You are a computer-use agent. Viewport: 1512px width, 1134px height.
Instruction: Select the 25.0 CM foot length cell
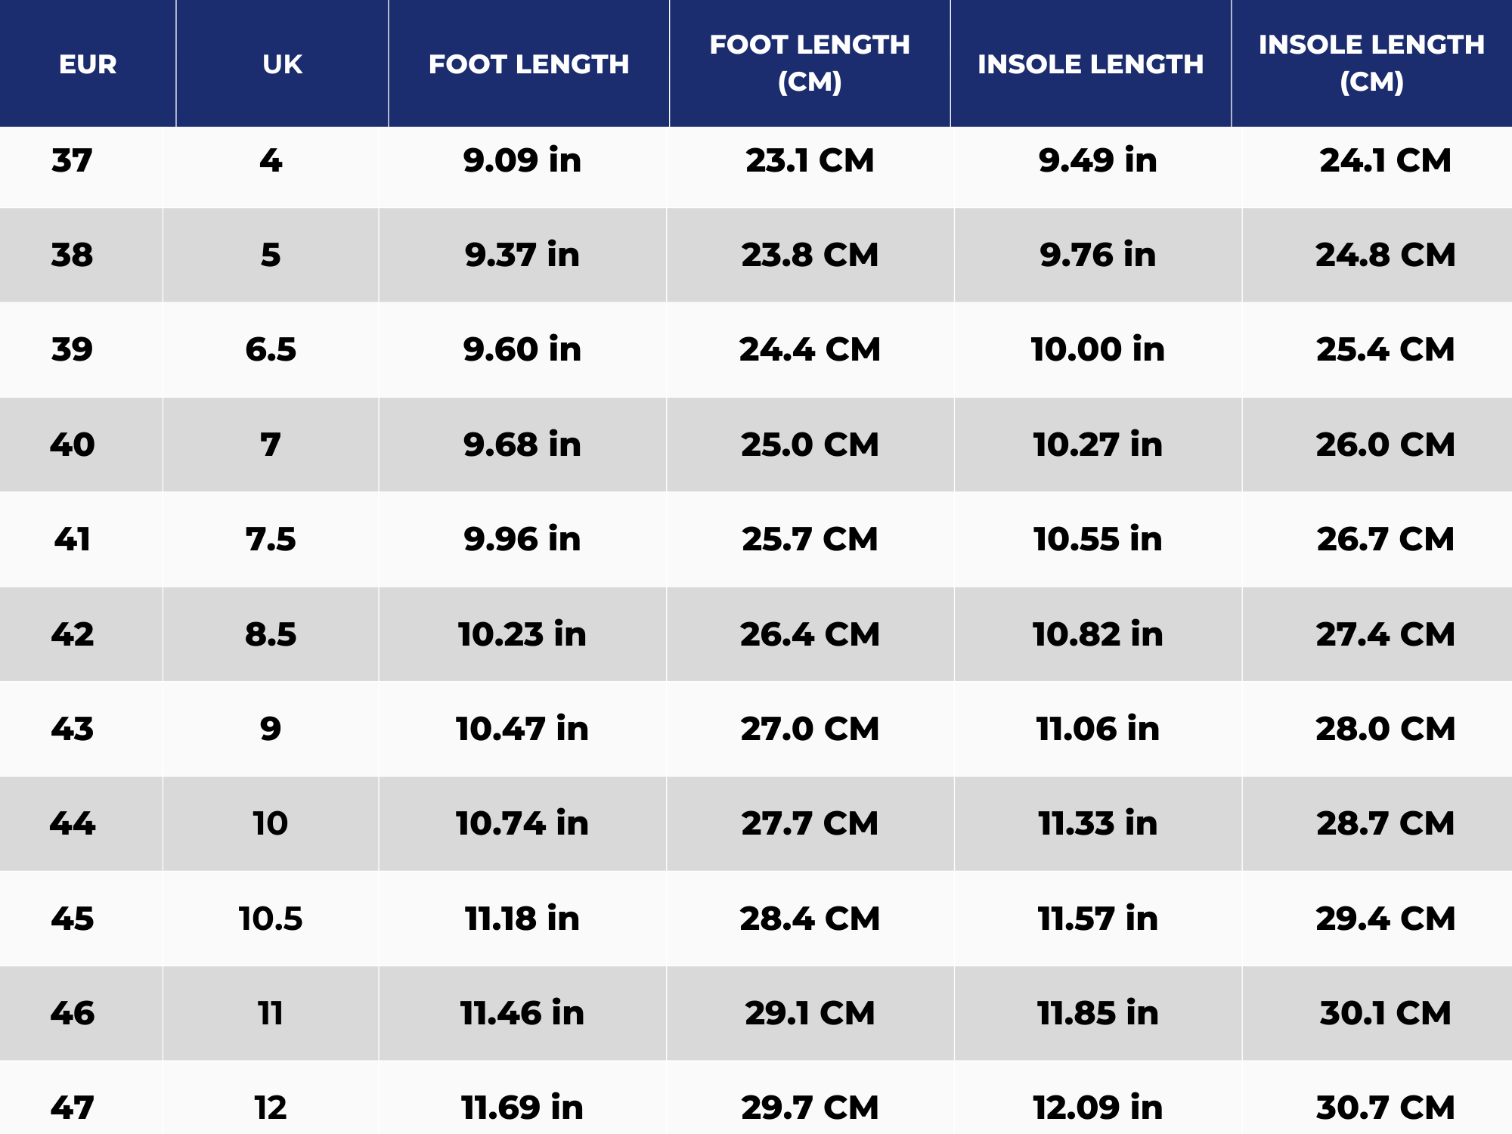pyautogui.click(x=809, y=445)
